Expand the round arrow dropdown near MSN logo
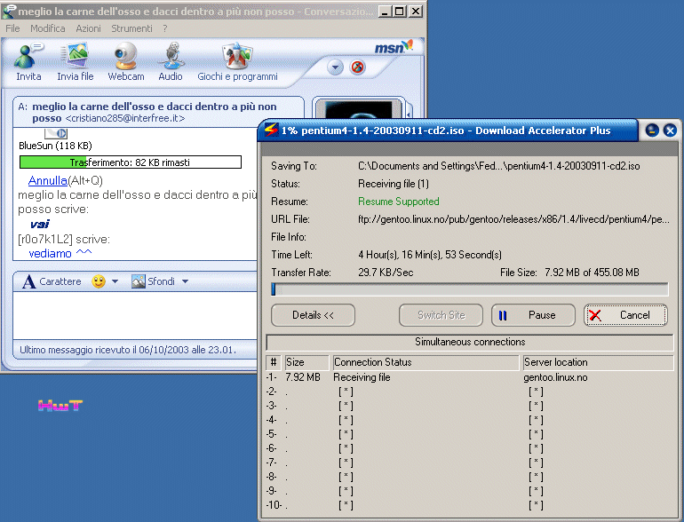Viewport: 684px width, 522px height. click(335, 67)
